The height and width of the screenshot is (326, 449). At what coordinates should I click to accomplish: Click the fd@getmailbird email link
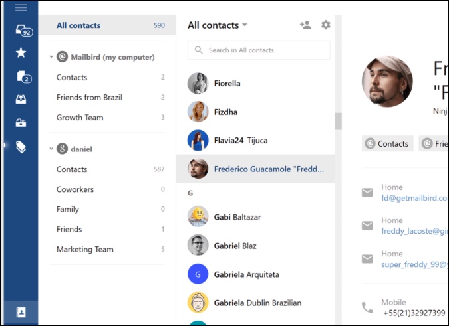click(413, 198)
